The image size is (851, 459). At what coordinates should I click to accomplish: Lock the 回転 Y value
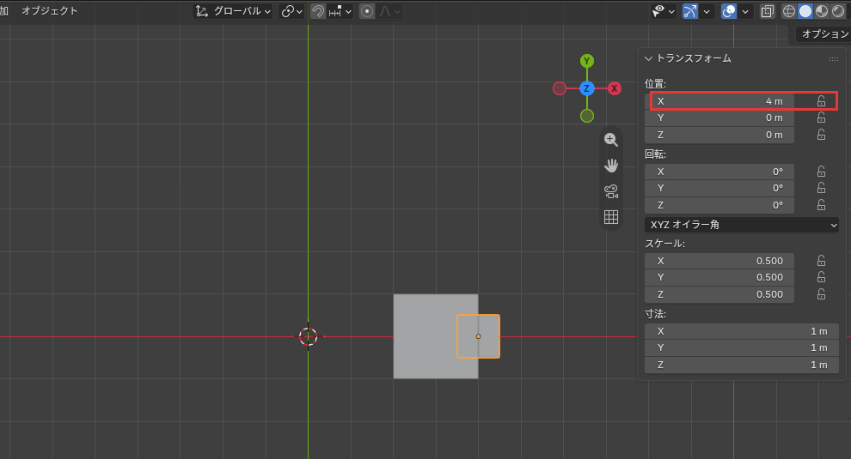[821, 188]
